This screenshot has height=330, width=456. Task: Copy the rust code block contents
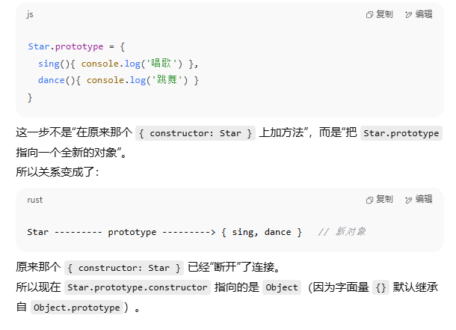[x=380, y=199]
